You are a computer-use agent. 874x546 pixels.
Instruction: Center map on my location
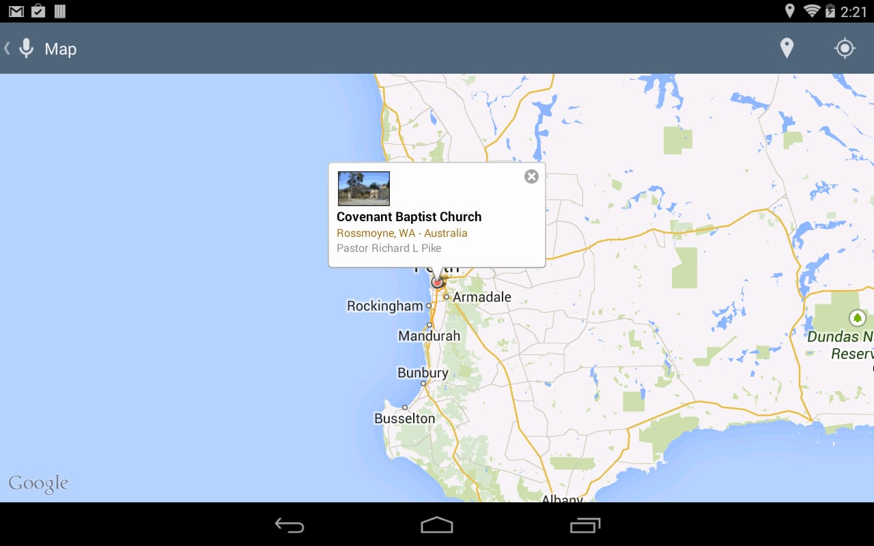tap(845, 48)
